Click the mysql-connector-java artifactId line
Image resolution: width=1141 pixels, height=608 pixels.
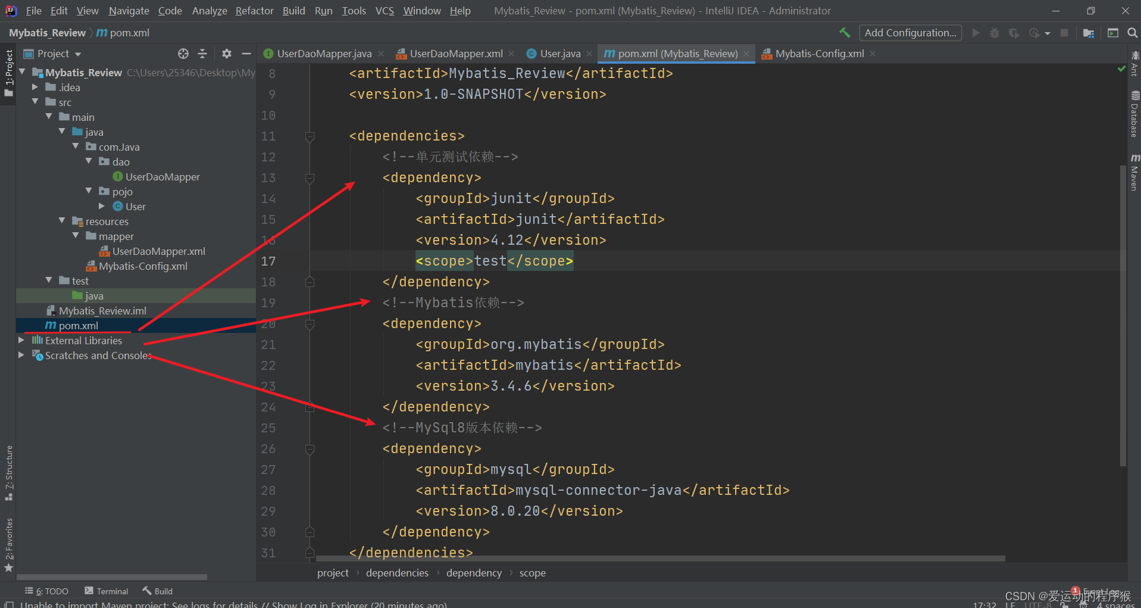602,490
